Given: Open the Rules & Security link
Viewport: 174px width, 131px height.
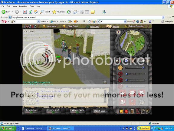Looking at the screenshot, I should click(x=136, y=26).
